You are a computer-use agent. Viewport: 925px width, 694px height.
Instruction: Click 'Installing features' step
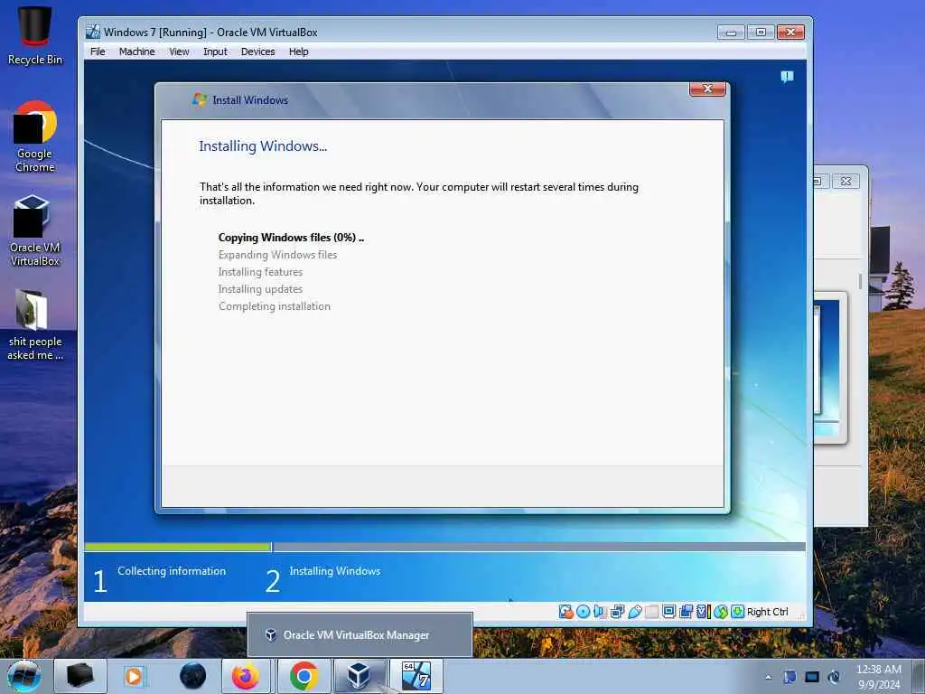point(260,271)
